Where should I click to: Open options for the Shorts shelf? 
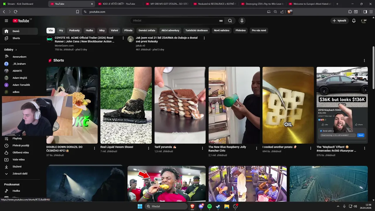coord(364,60)
